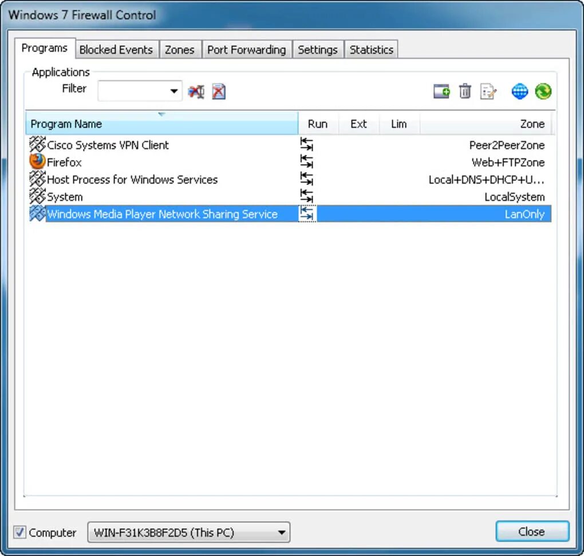Click the Cisco Systems VPN Client row icon

pos(37,144)
